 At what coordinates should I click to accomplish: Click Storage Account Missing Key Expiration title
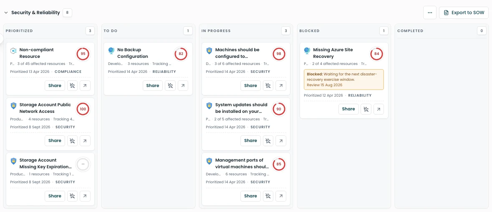coord(45,163)
